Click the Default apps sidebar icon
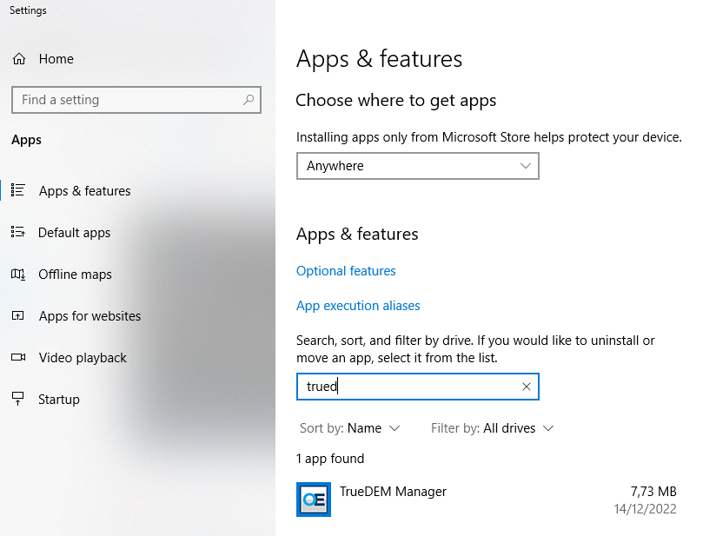 [17, 232]
